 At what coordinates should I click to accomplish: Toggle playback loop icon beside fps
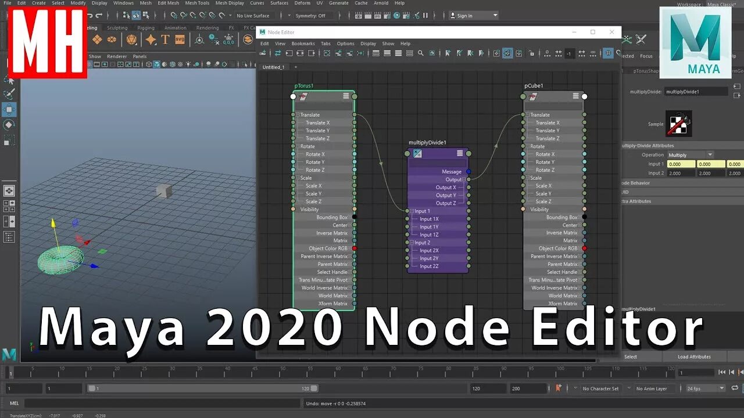pos(735,388)
